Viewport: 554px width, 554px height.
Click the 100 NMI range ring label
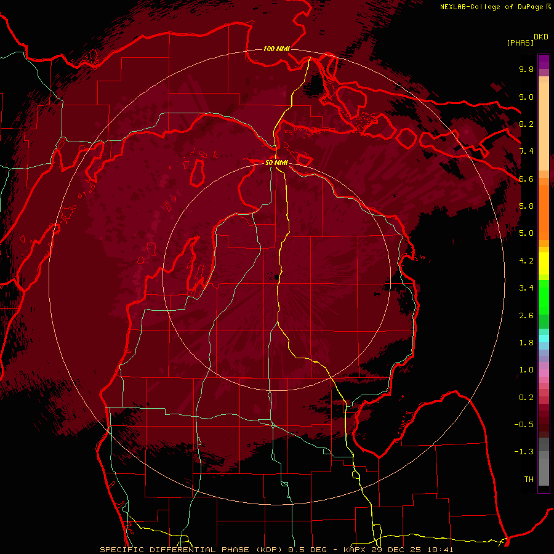(276, 49)
